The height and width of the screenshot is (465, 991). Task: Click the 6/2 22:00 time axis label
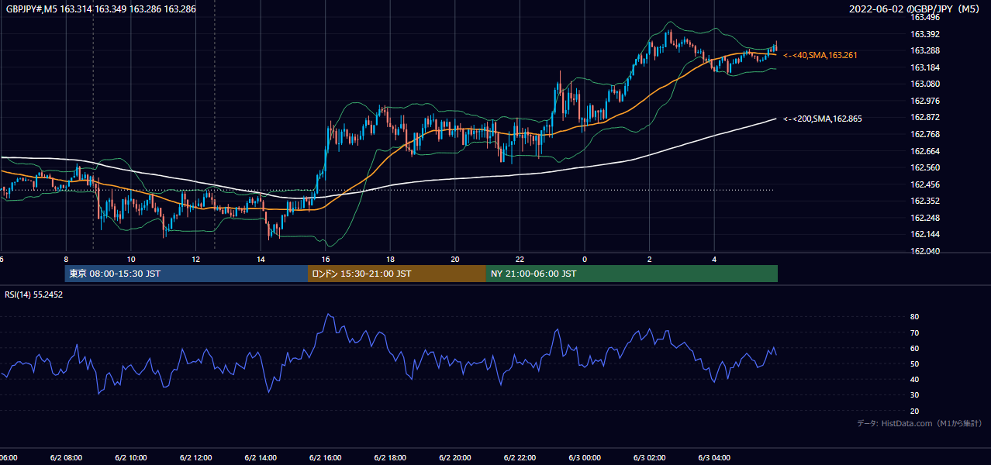click(520, 457)
